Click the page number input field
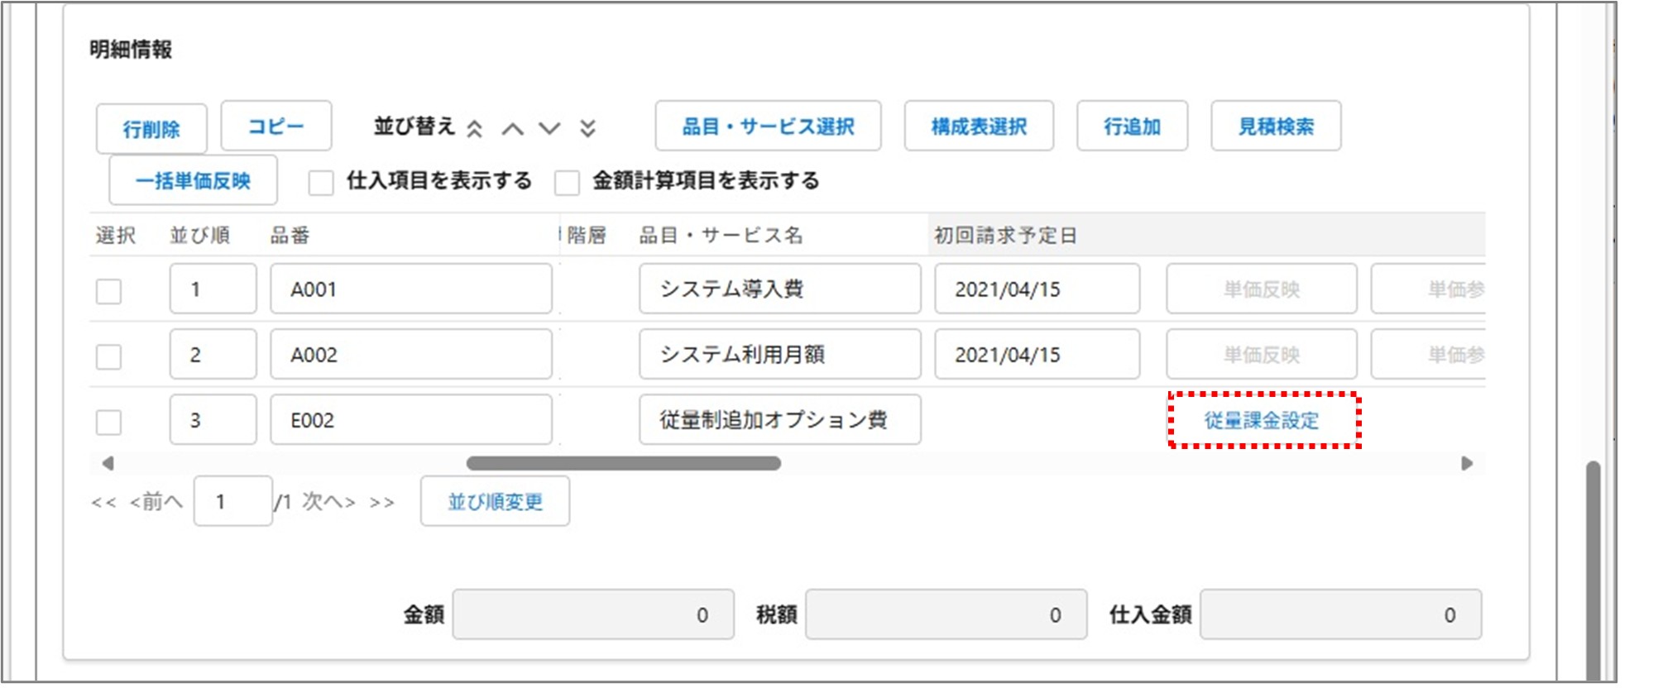 point(233,501)
